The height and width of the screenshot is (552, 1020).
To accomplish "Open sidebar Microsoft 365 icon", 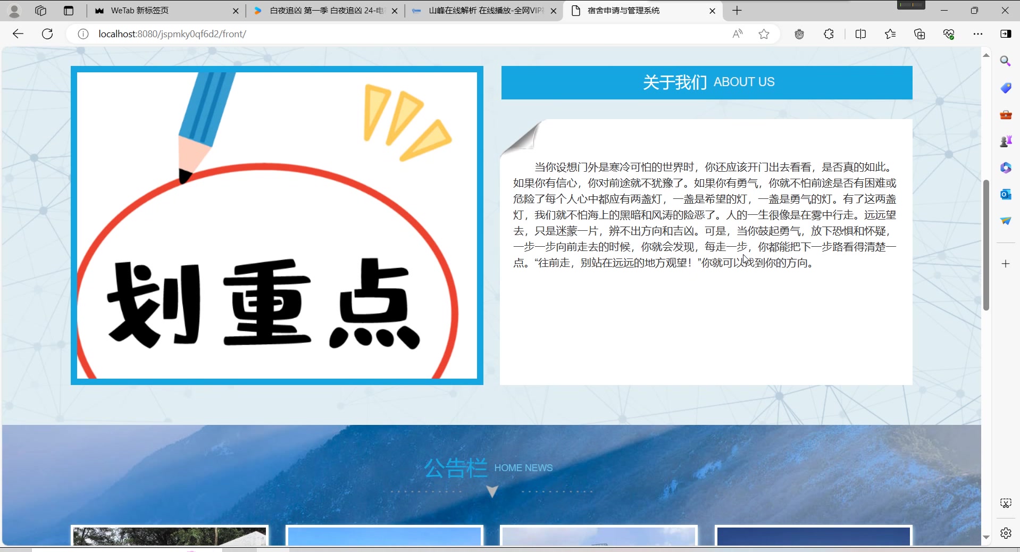I will point(1005,168).
